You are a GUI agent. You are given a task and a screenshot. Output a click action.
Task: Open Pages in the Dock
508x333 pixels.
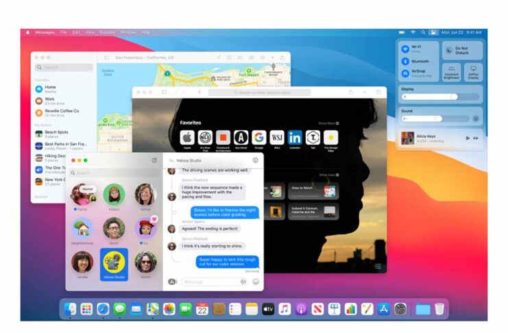click(x=367, y=309)
